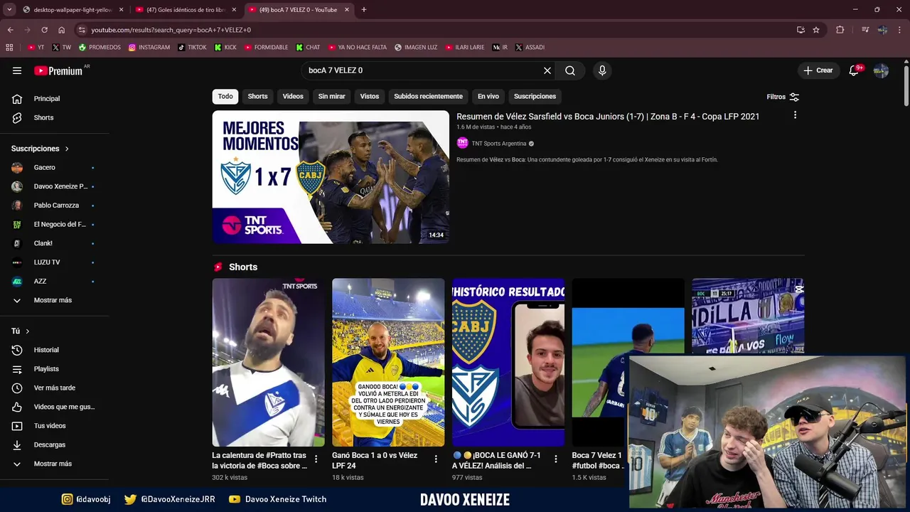The image size is (910, 512).
Task: Open Resumen de Vélez Sarsfield vs Boca title
Action: click(608, 117)
